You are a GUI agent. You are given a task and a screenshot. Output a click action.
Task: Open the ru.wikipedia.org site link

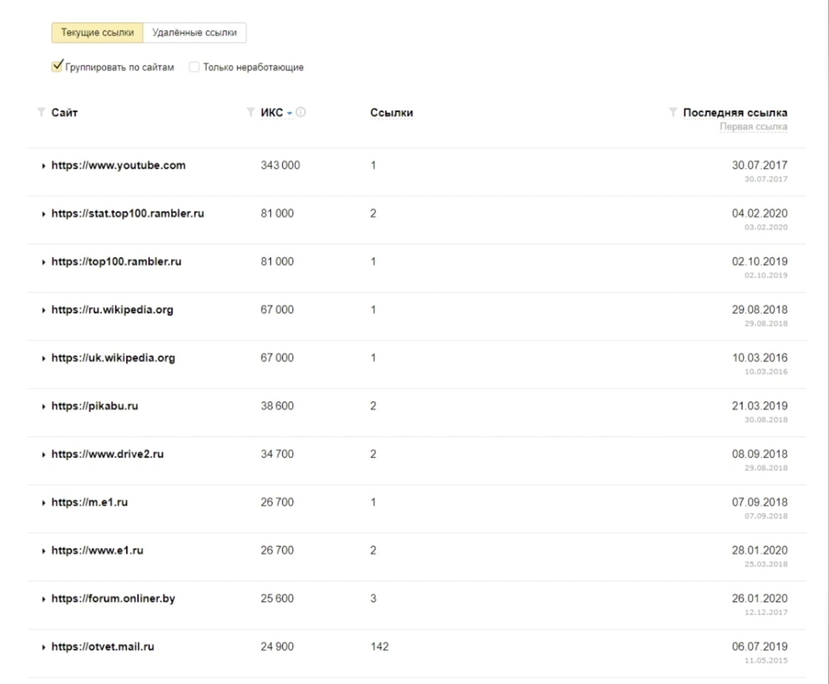click(x=112, y=310)
